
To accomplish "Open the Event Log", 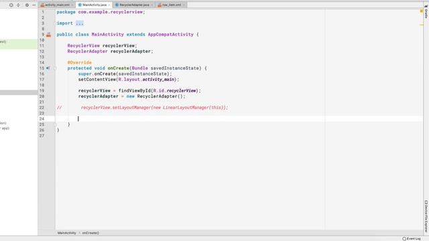I will click(x=412, y=238).
